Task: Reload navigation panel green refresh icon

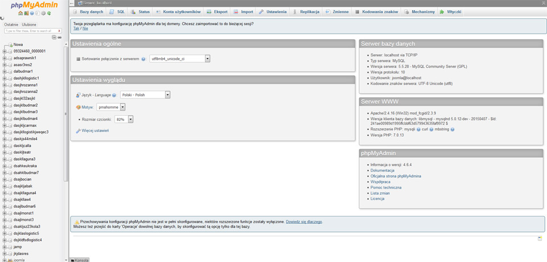Action: [x=49, y=13]
